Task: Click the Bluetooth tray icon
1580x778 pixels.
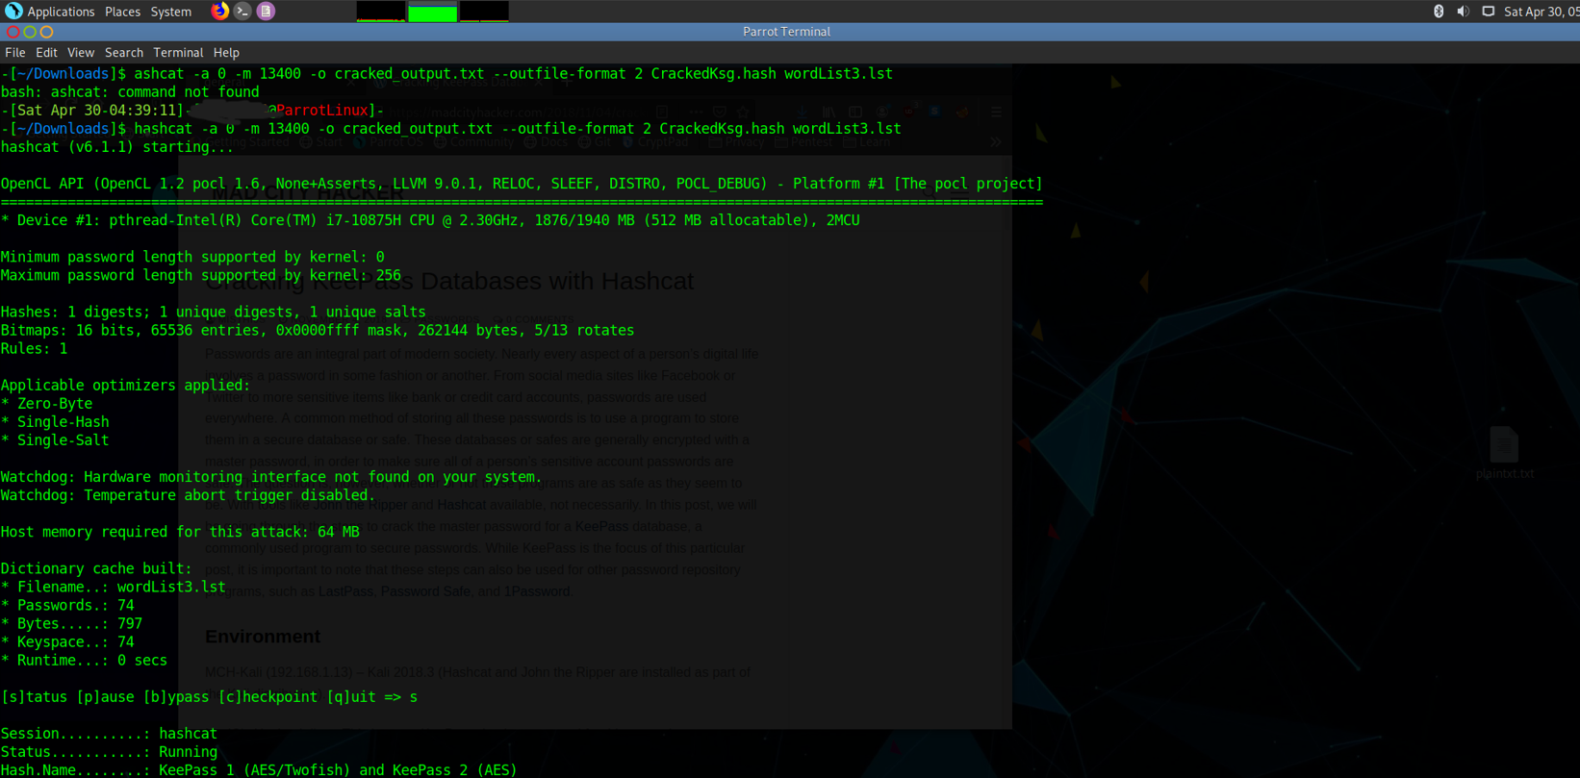Action: click(x=1439, y=12)
